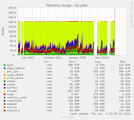Click the 'January 2022' axis label
Viewport: 134px width, 120px height.
point(78,58)
